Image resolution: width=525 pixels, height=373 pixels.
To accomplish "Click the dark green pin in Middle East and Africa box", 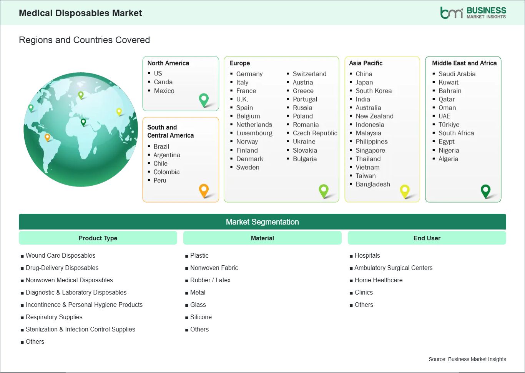I will pos(486,190).
